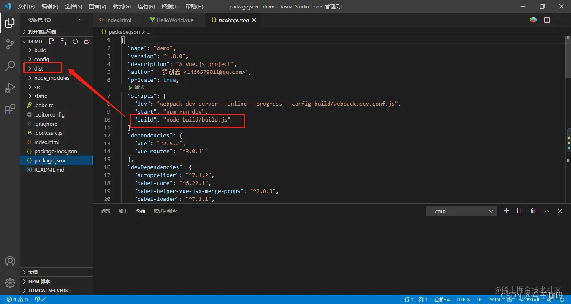Switch to the 调试控制台 panel tab

point(165,211)
